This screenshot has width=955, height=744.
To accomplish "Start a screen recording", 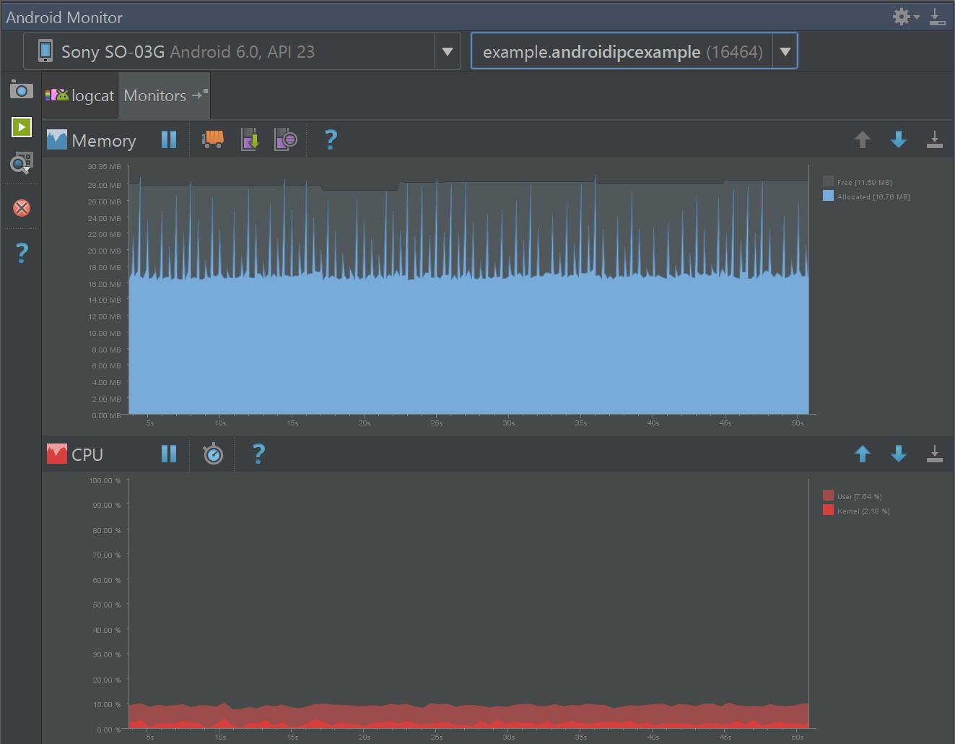I will click(21, 126).
